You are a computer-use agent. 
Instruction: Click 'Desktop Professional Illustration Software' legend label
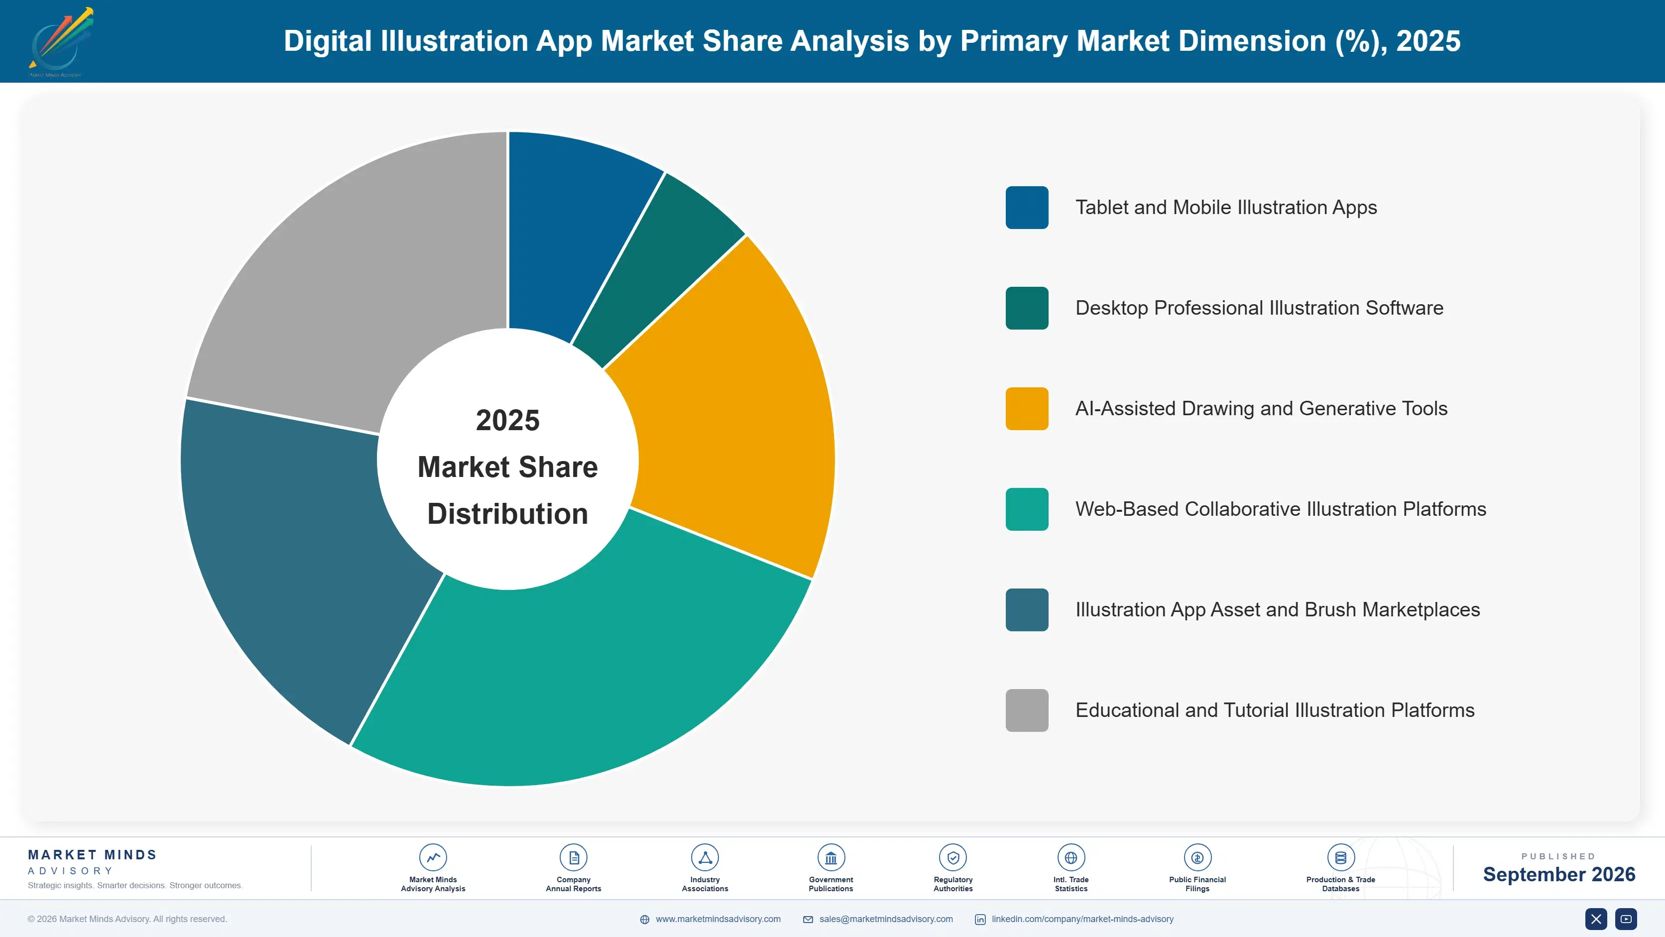click(x=1259, y=308)
